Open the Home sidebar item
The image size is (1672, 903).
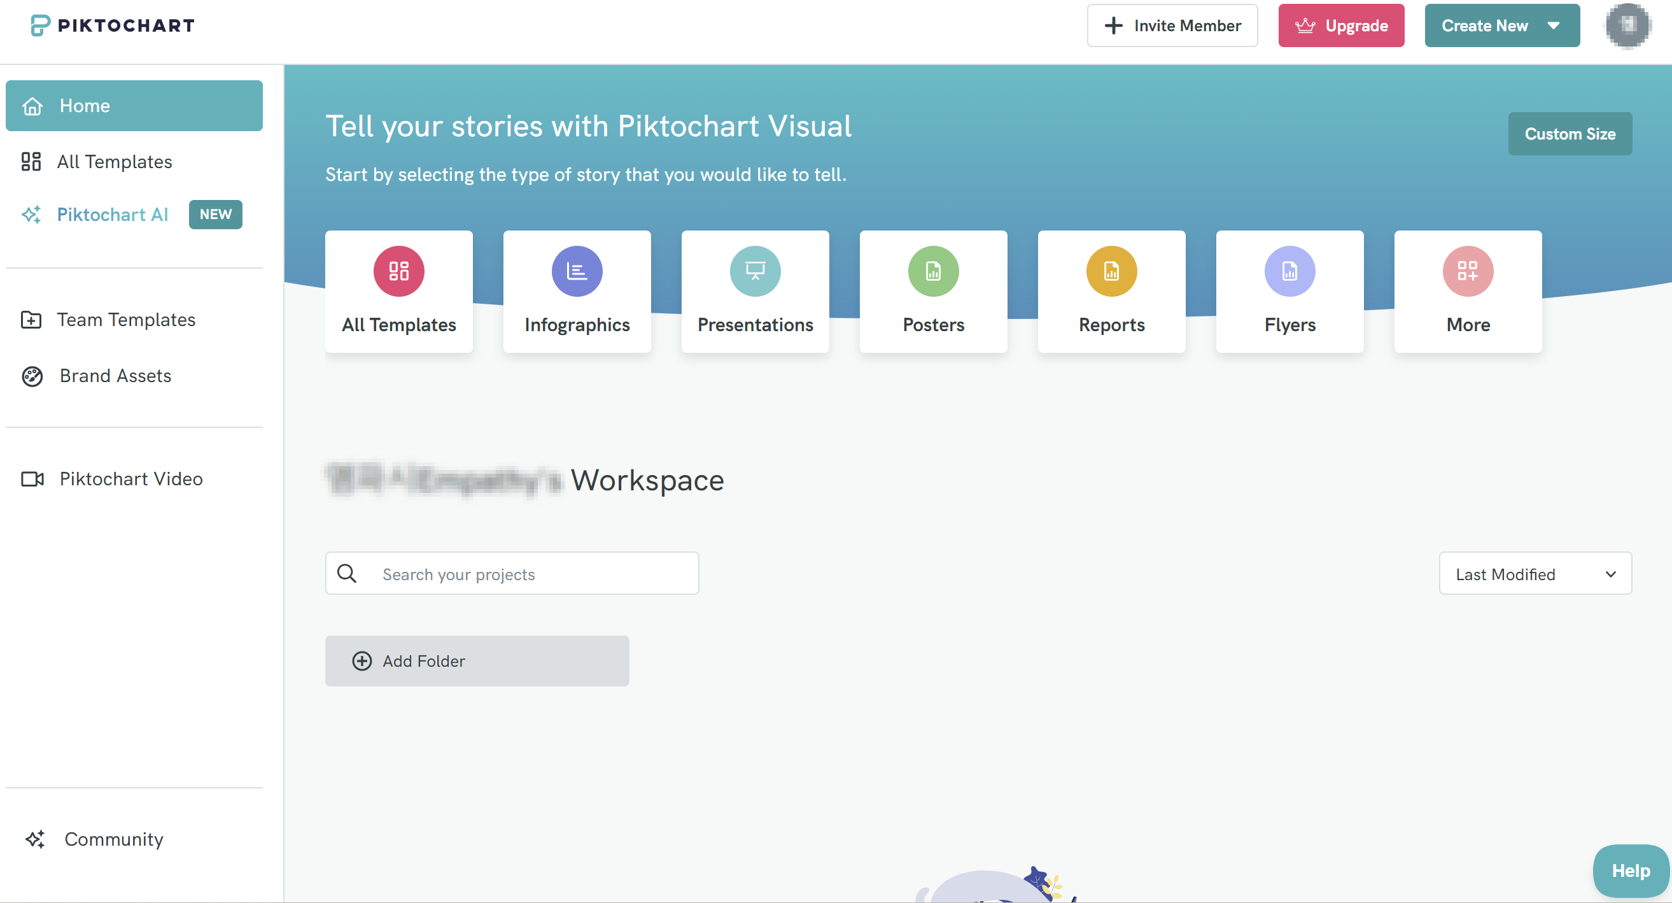(x=134, y=106)
